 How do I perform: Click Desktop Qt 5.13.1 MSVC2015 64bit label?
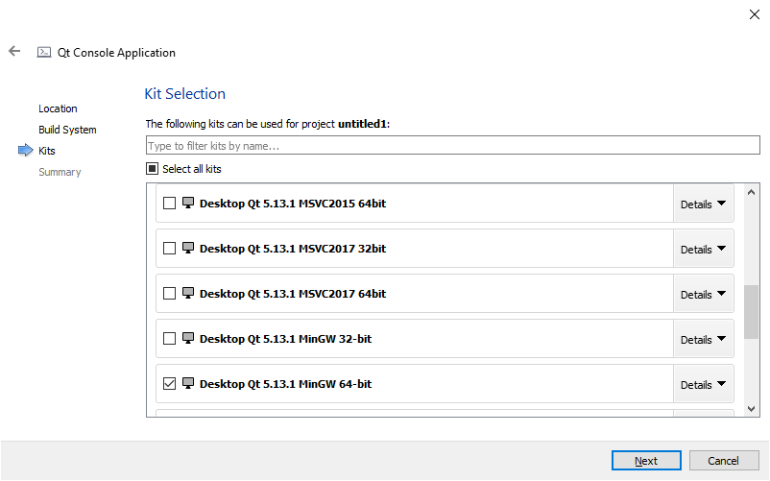(x=293, y=204)
